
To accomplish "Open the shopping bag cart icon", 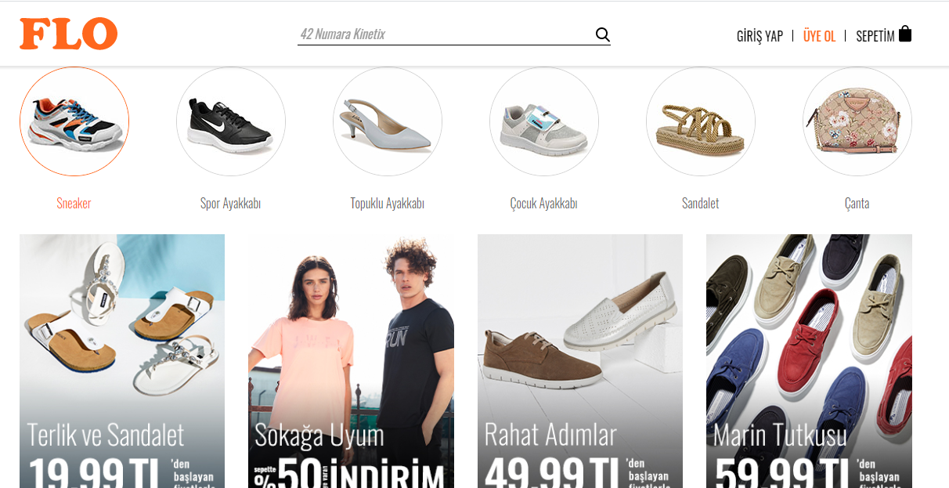I will [x=905, y=34].
